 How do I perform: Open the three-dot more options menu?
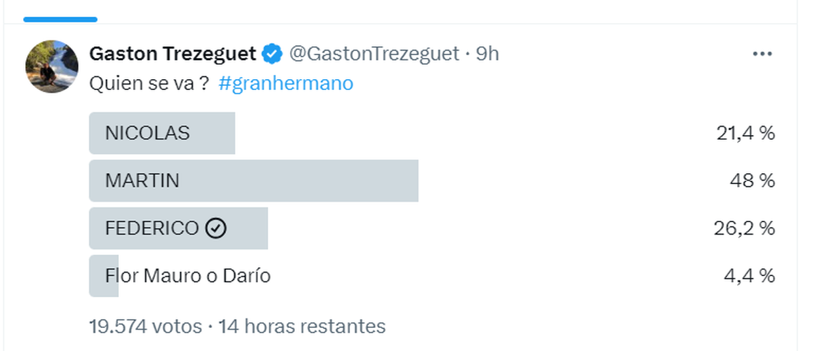click(762, 54)
